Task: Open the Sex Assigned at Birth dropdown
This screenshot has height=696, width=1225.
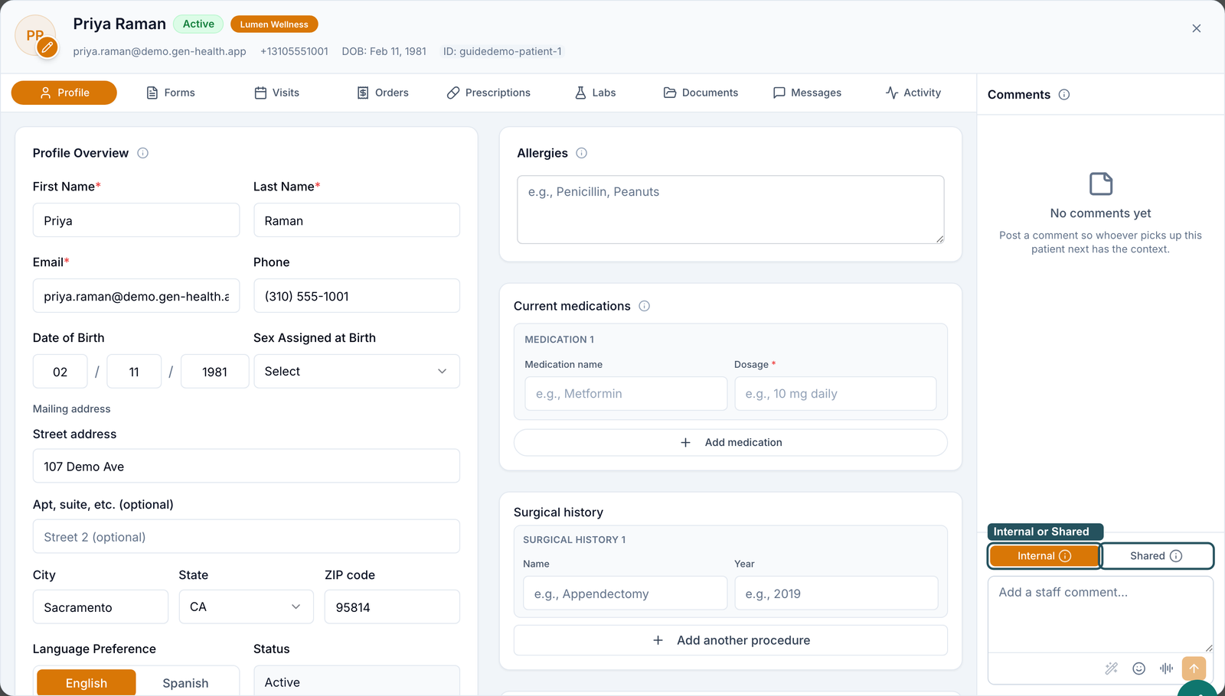Action: (357, 372)
